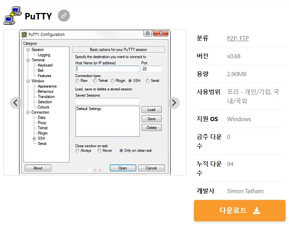The width and height of the screenshot is (289, 227).
Task: Select the Selection category
Action: pyautogui.click(x=45, y=102)
